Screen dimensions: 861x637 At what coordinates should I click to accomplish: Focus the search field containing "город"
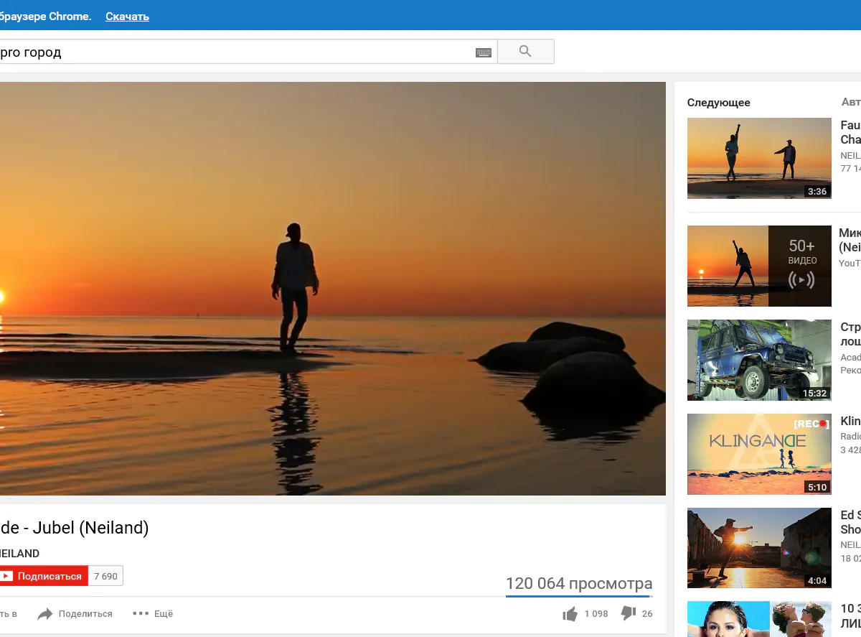coord(237,52)
